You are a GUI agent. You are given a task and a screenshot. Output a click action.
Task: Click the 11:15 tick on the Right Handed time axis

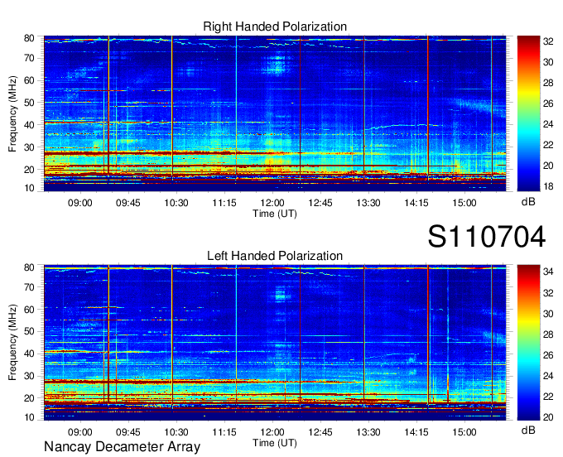click(224, 203)
